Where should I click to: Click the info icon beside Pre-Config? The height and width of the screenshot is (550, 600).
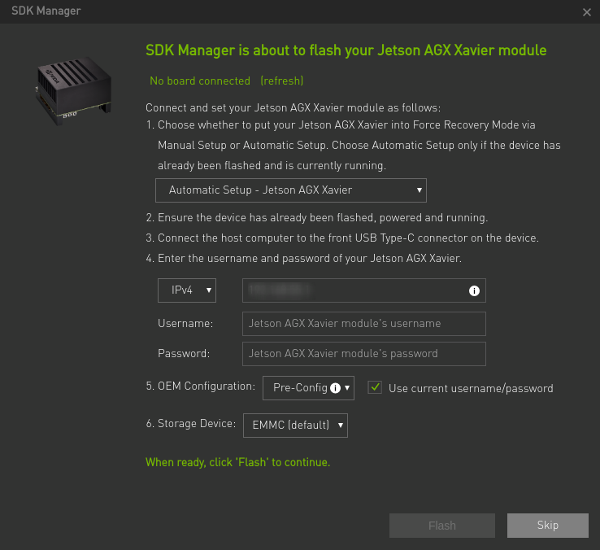tap(335, 388)
